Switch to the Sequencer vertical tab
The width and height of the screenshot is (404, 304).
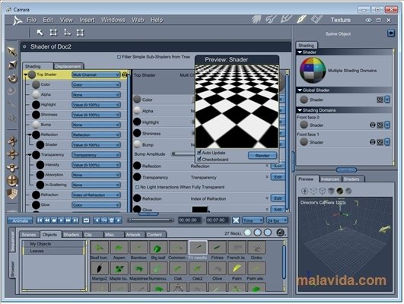[x=12, y=242]
